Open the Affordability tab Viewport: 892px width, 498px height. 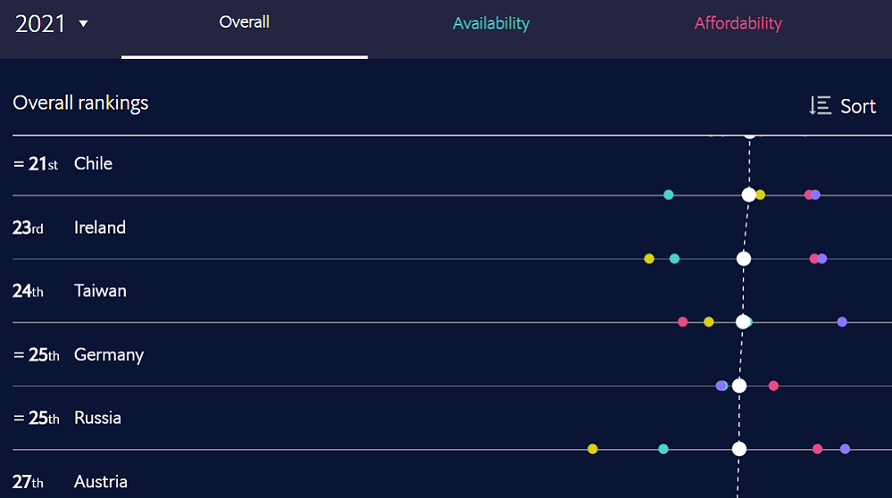(x=738, y=24)
